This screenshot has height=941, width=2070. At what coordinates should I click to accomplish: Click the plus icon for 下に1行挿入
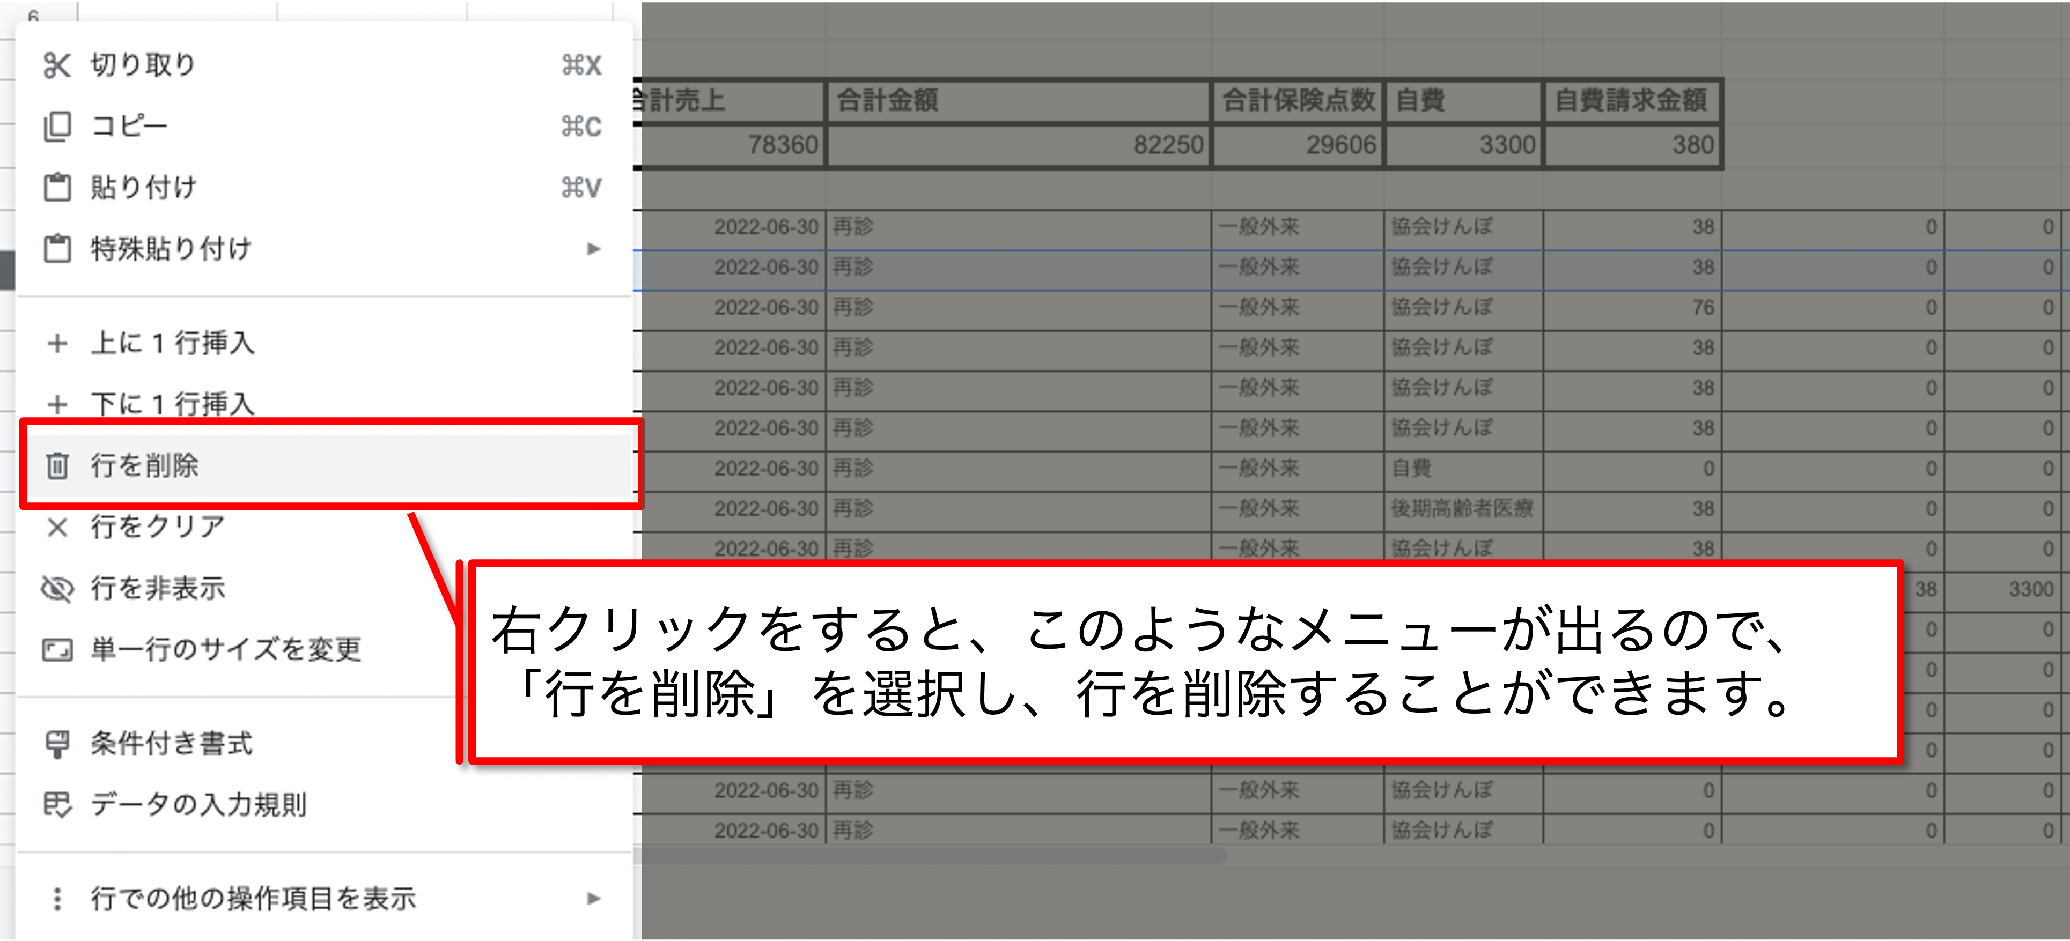click(x=57, y=404)
